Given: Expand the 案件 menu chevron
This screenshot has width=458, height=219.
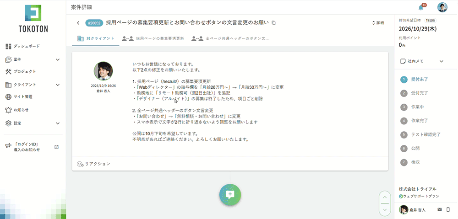Looking at the screenshot, I should 58,60.
